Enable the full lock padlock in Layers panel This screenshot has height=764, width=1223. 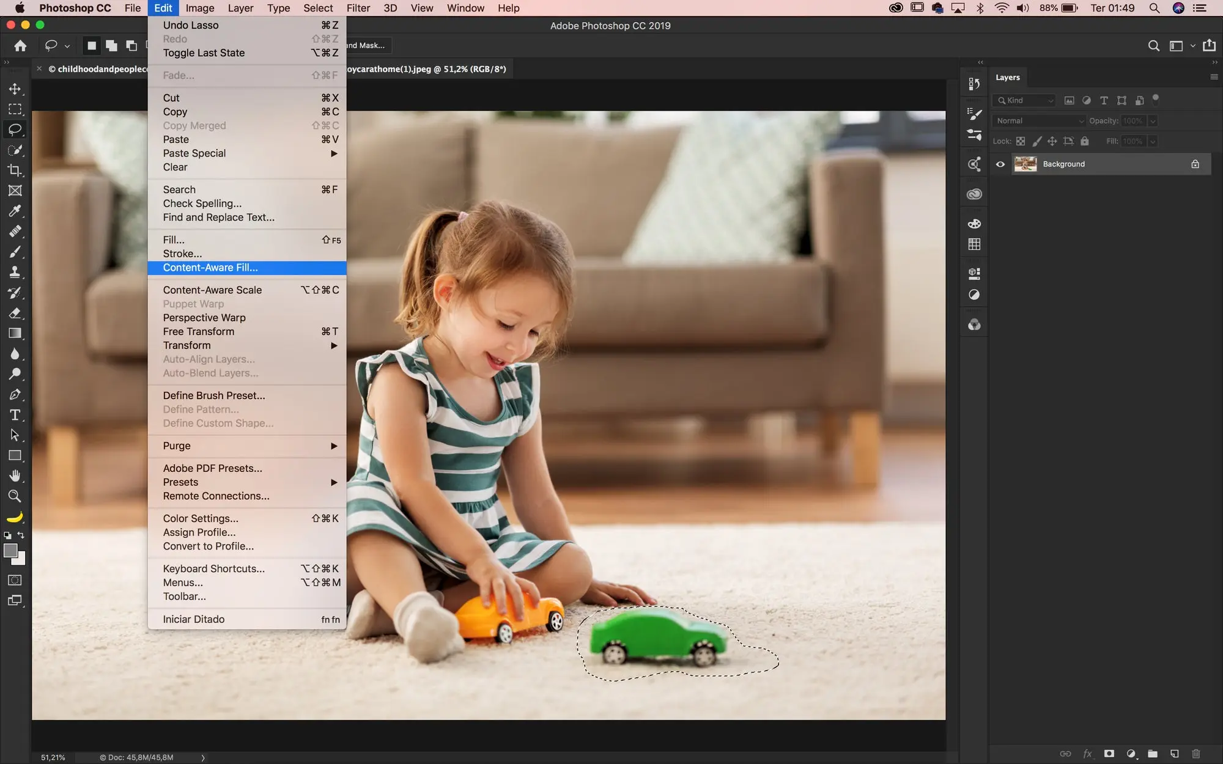tap(1085, 142)
